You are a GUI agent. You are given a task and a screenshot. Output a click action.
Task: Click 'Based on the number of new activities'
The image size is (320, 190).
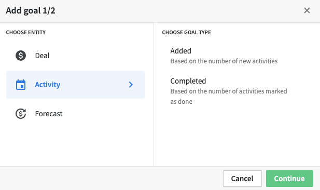[x=224, y=61]
